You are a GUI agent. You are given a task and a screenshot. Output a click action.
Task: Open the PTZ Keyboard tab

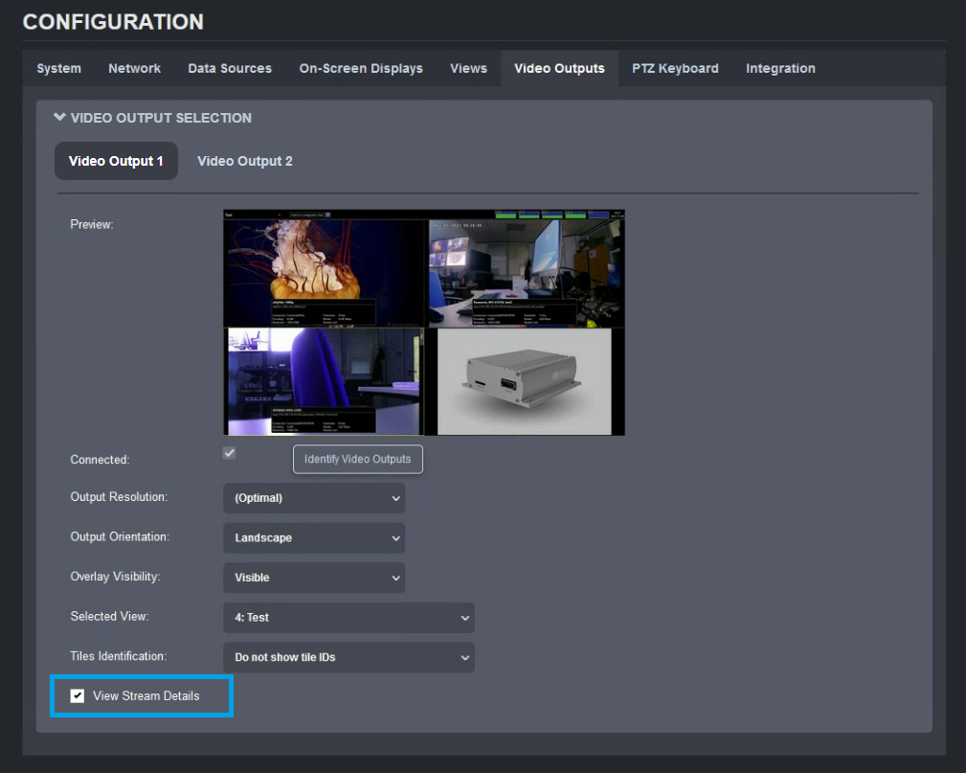click(675, 68)
